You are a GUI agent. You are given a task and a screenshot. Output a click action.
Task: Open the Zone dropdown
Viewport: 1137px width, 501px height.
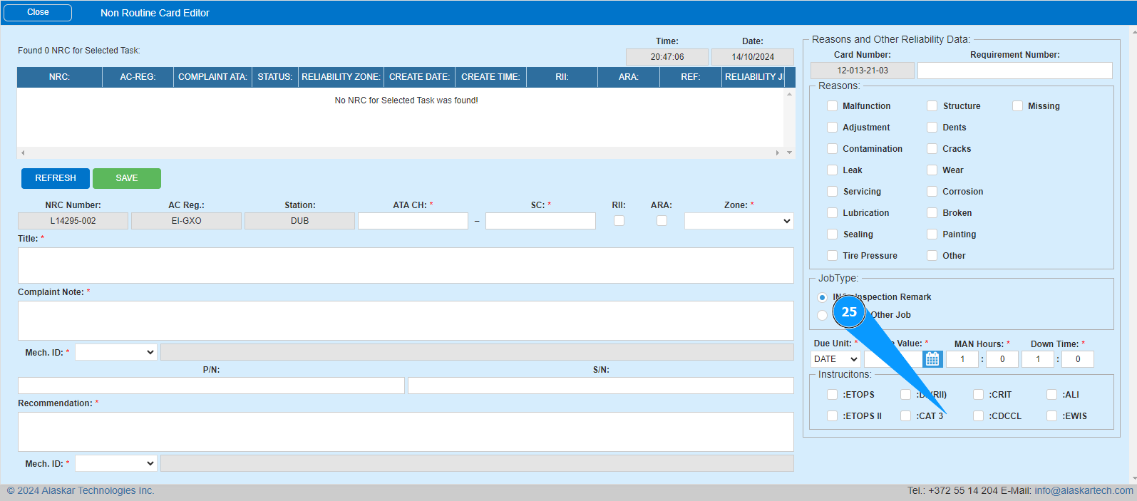click(739, 221)
